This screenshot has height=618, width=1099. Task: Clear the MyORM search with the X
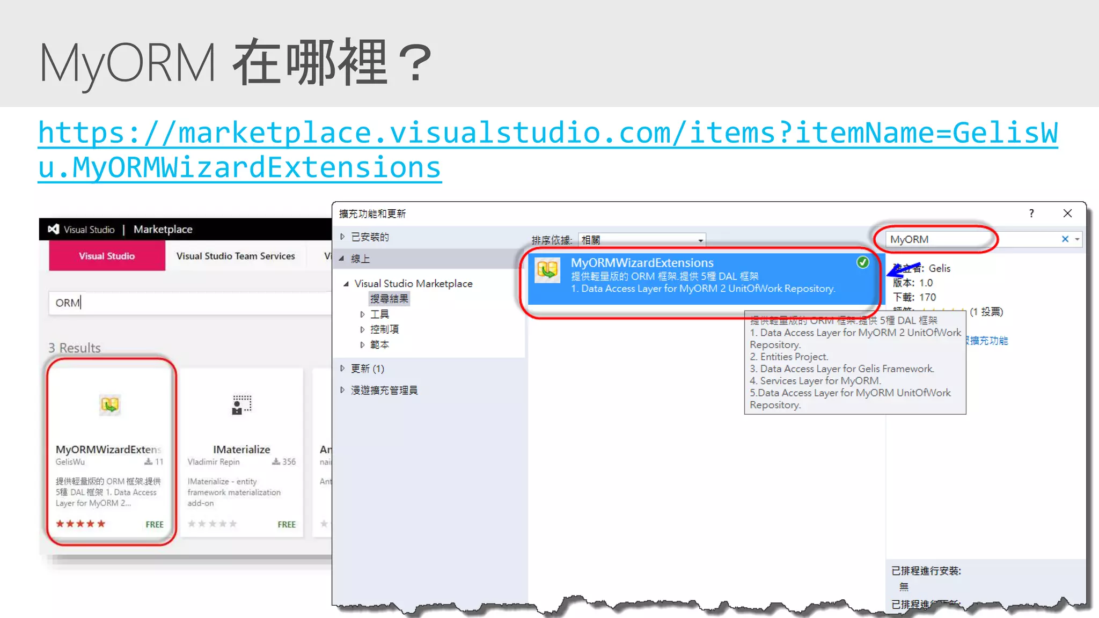[x=1065, y=239]
